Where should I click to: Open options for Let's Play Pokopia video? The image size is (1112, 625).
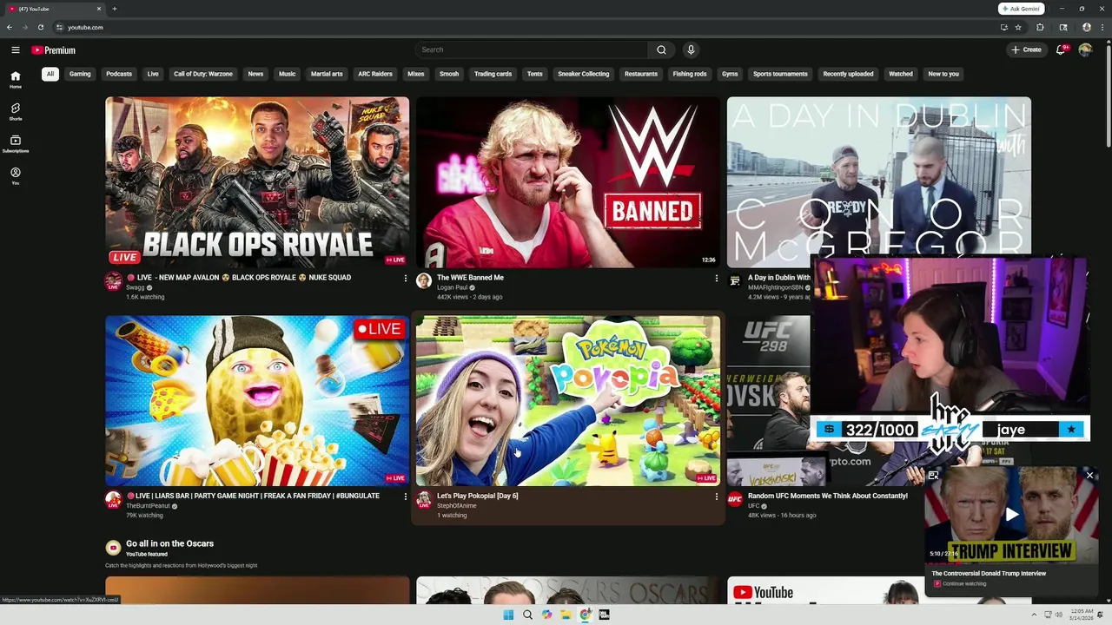tap(716, 497)
